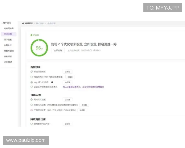Open 搜索关键词 in the sidebar

[x=9, y=51]
